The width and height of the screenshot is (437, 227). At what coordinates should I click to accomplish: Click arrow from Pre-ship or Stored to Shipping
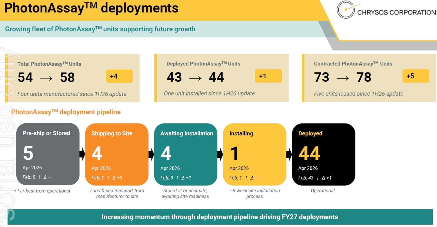pos(82,155)
